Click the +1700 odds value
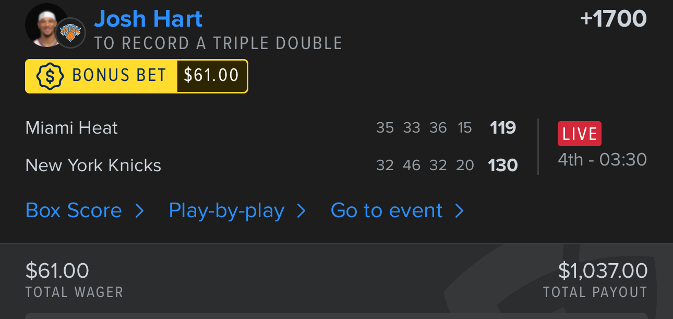Screen dimensions: 673x319 tap(613, 19)
